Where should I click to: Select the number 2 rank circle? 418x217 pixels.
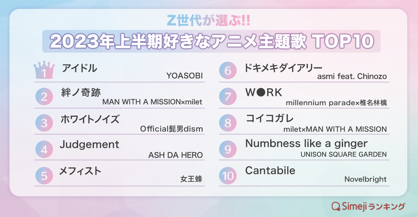pyautogui.click(x=44, y=97)
